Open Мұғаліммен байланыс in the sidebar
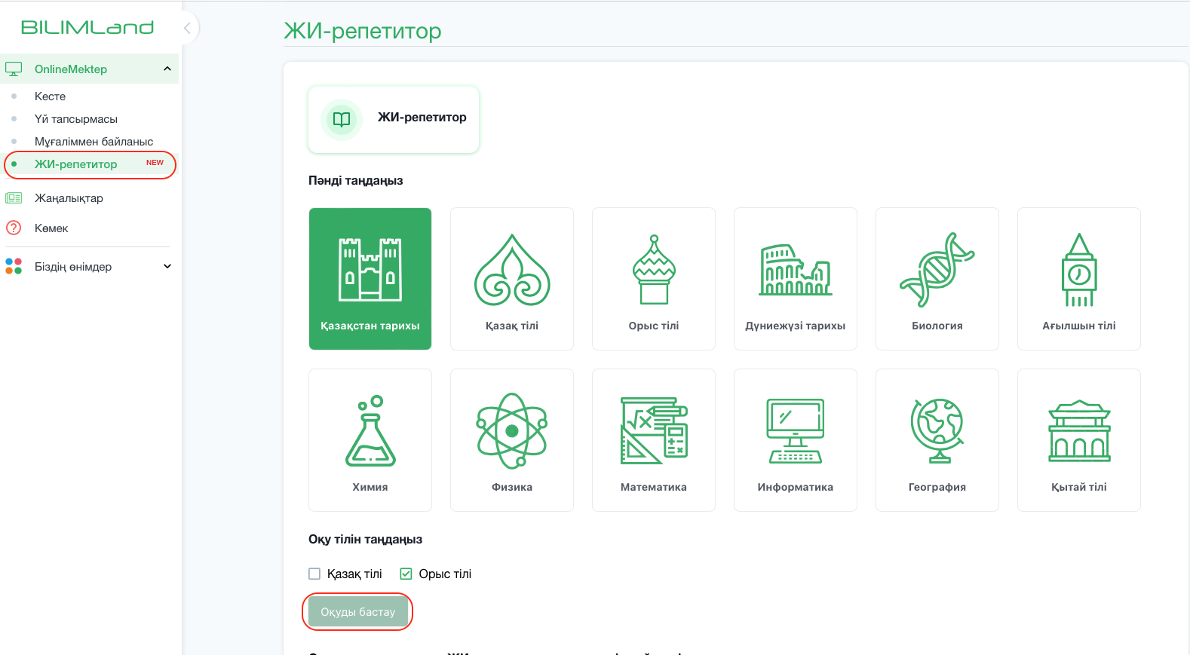The width and height of the screenshot is (1190, 655). click(94, 142)
